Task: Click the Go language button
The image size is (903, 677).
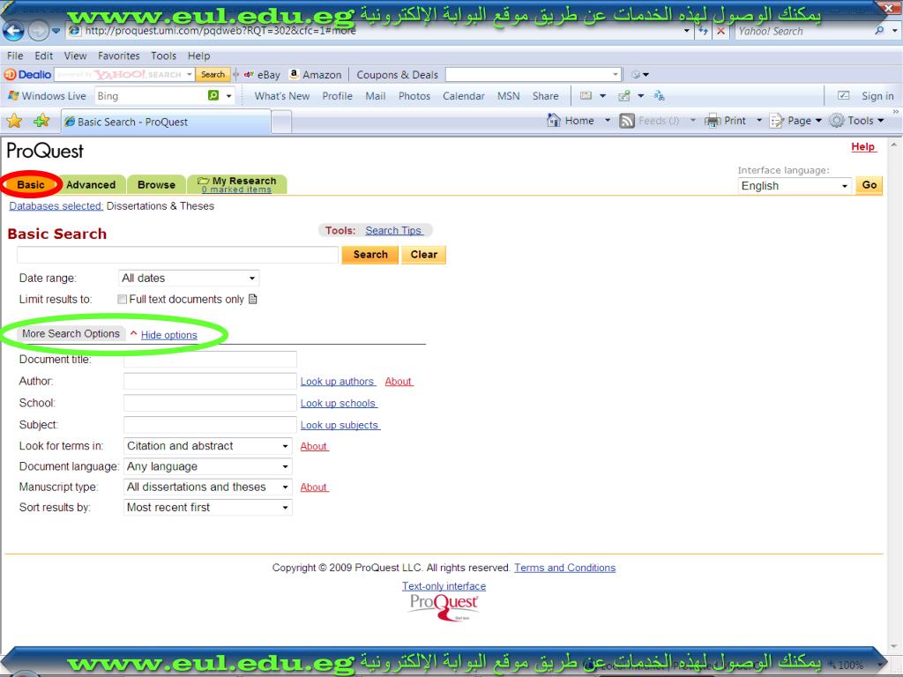Action: pyautogui.click(x=869, y=185)
